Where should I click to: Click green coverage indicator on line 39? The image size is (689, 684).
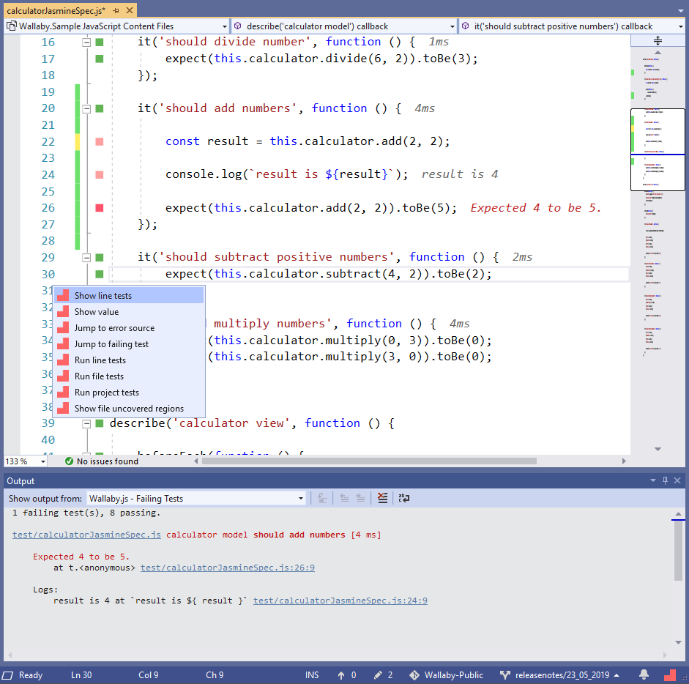(x=100, y=423)
